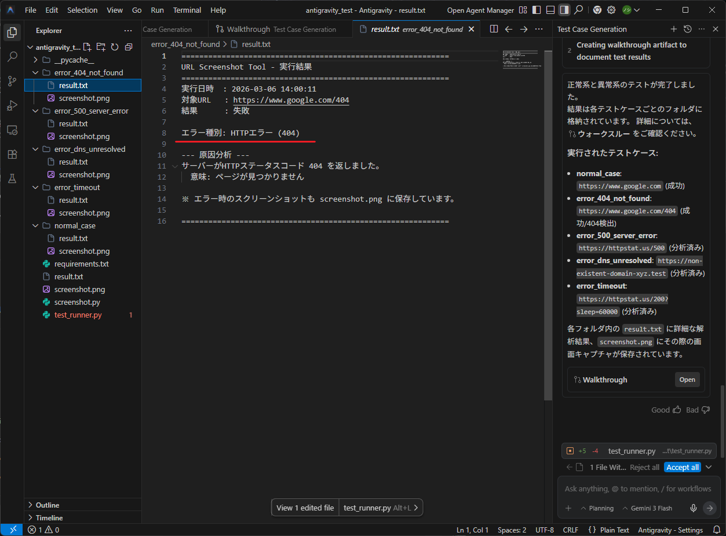Screen dimensions: 726x536
Task: Open the Walkthrough artifact with Open button
Action: [687, 380]
